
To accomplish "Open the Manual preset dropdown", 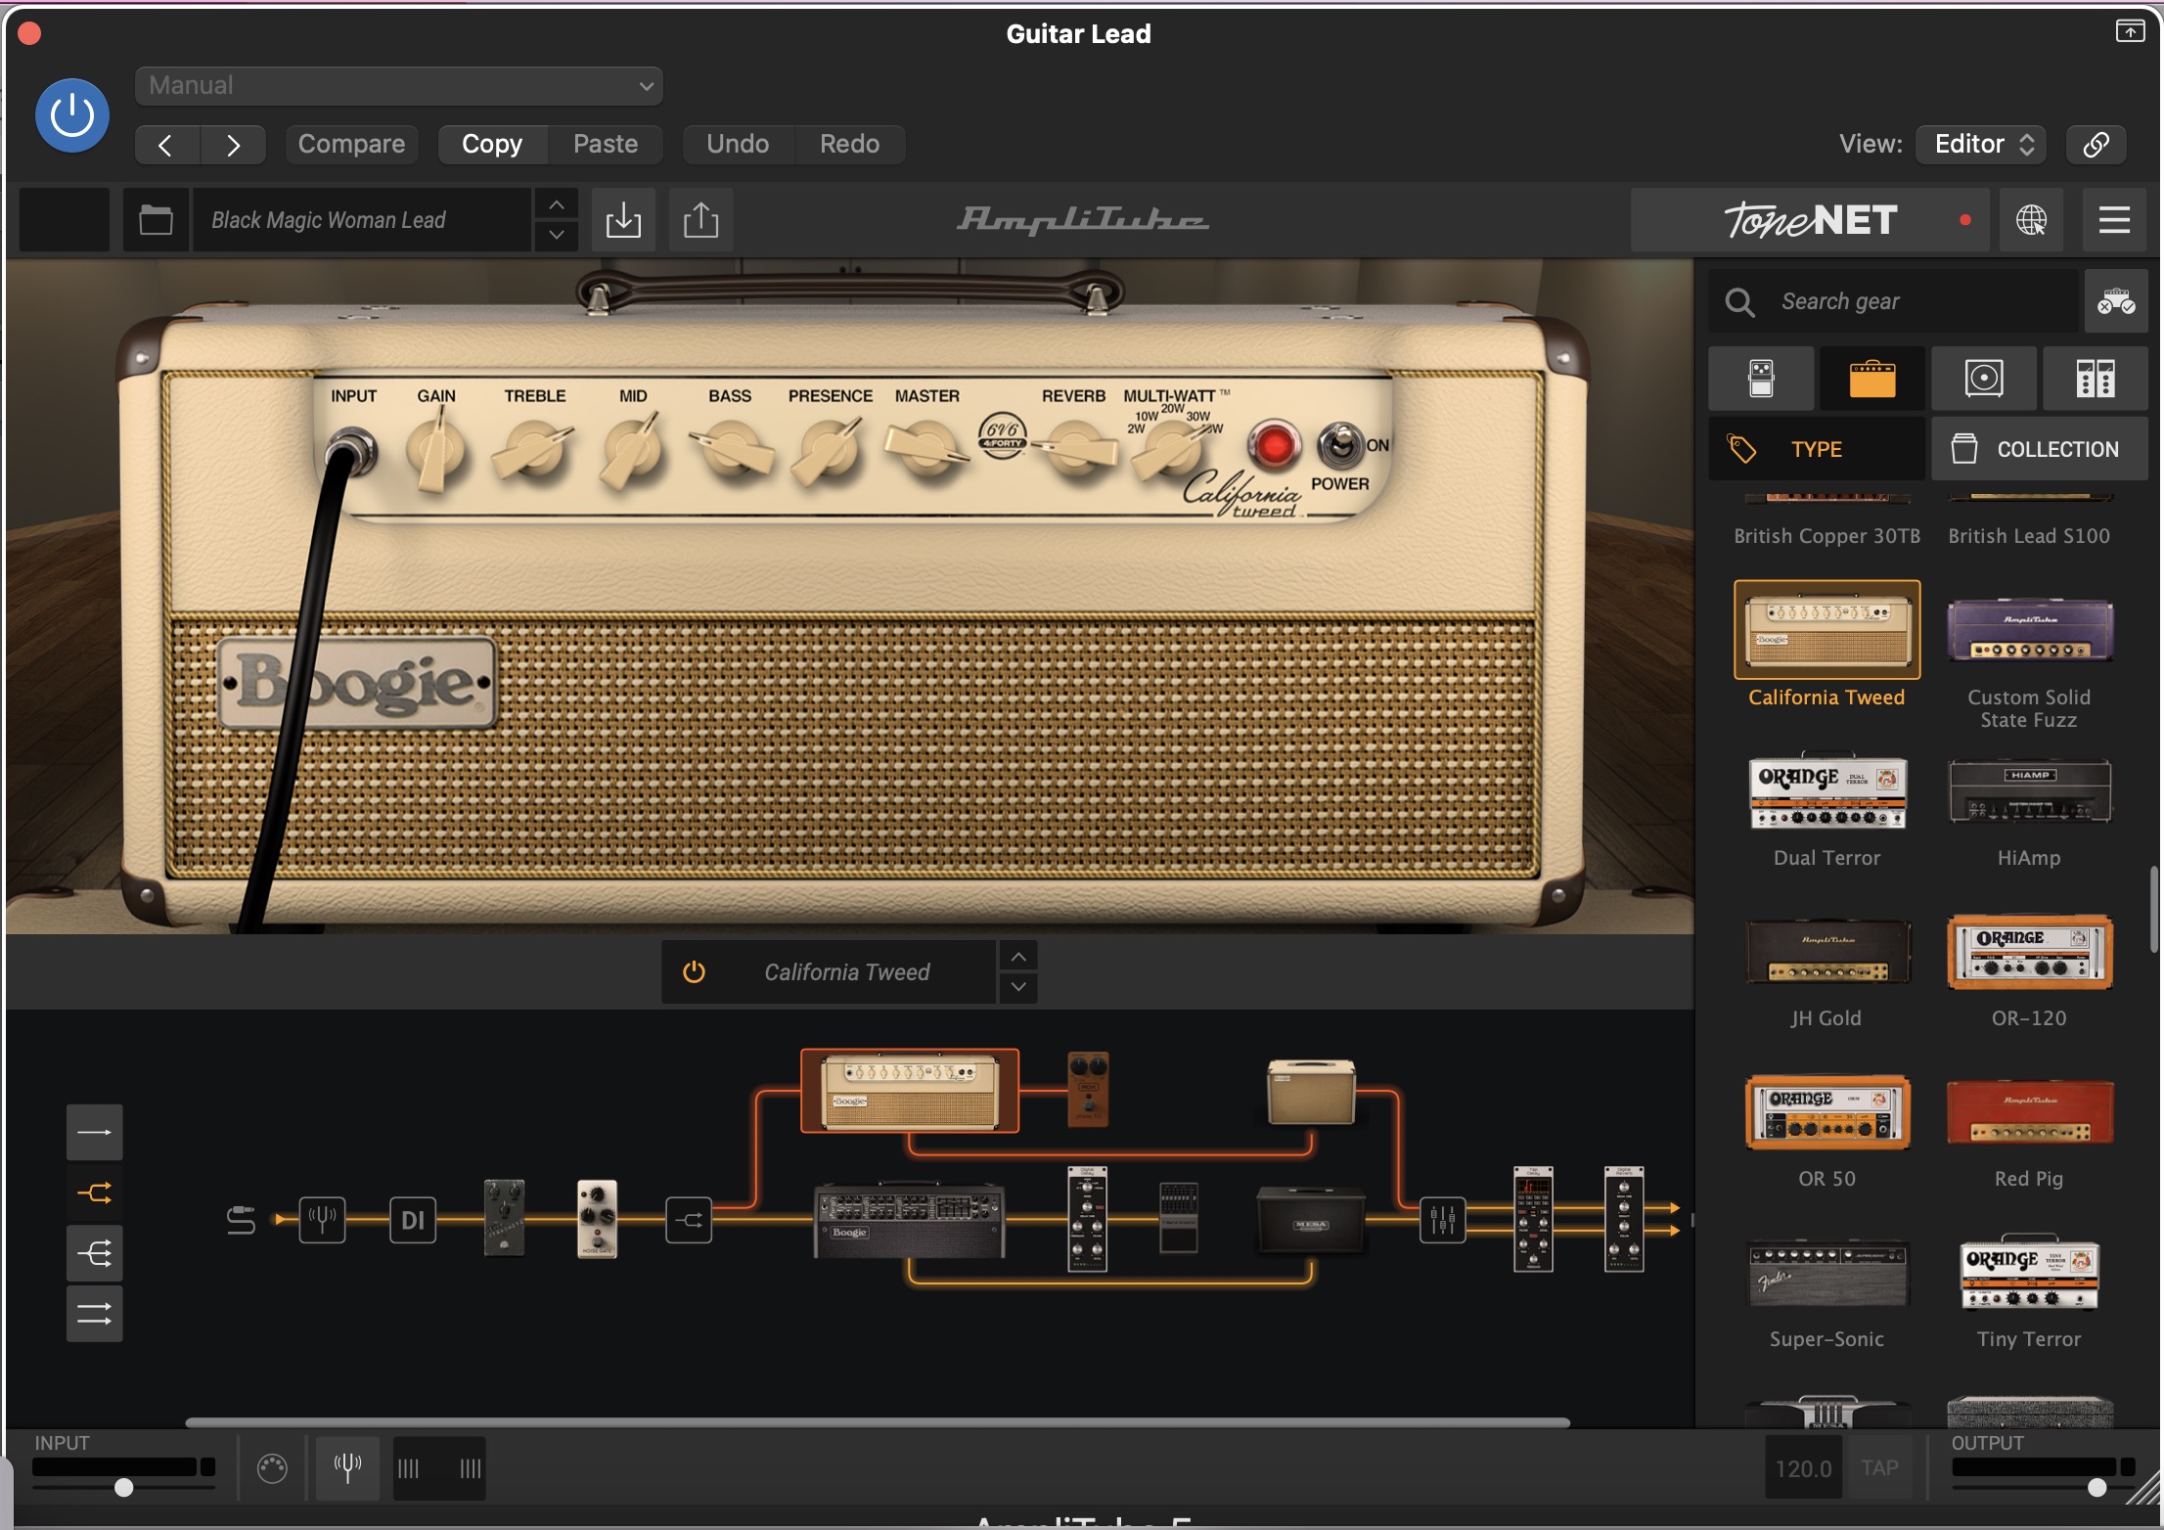I will click(x=398, y=86).
